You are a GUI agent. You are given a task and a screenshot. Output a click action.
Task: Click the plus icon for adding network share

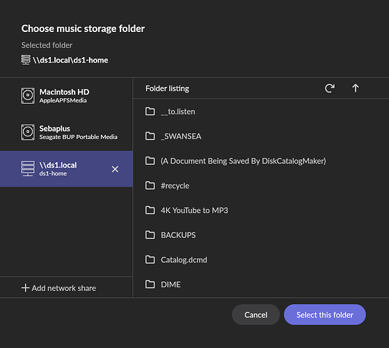[x=25, y=288]
